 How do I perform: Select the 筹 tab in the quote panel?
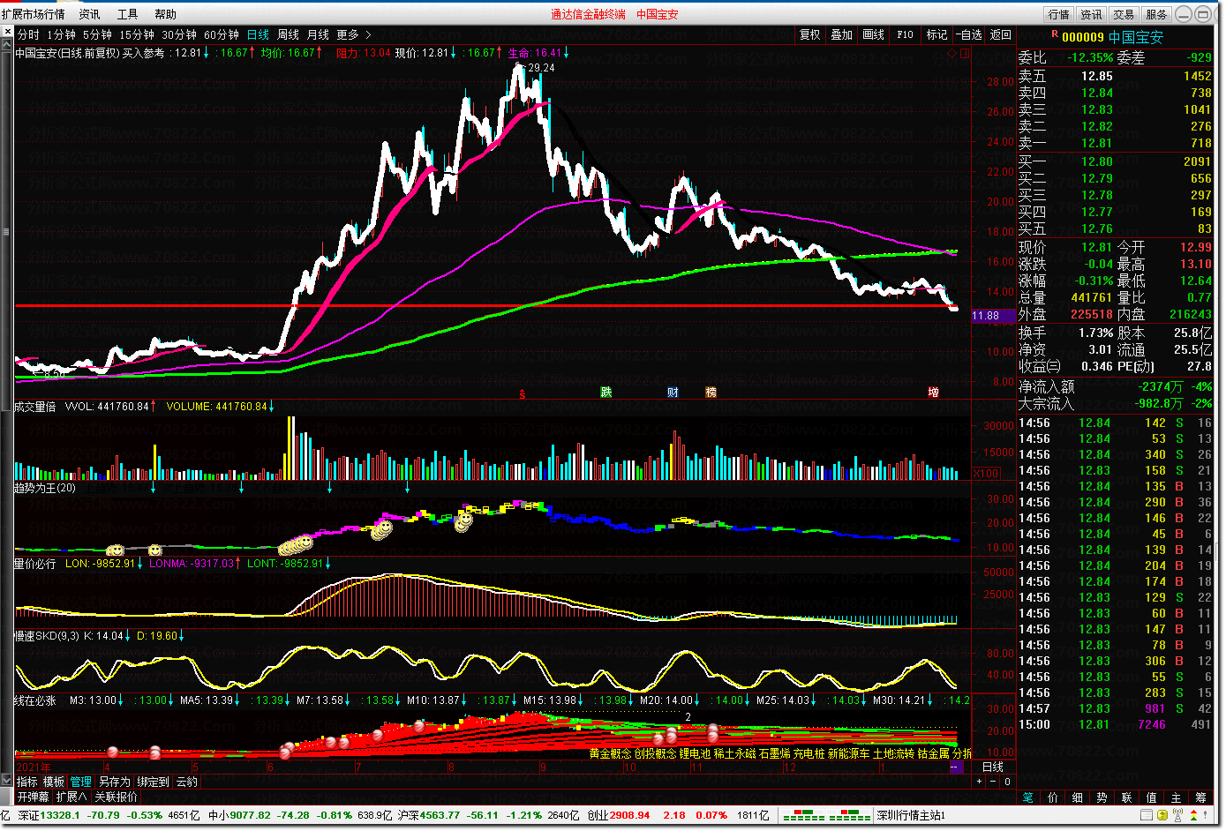coord(1201,797)
